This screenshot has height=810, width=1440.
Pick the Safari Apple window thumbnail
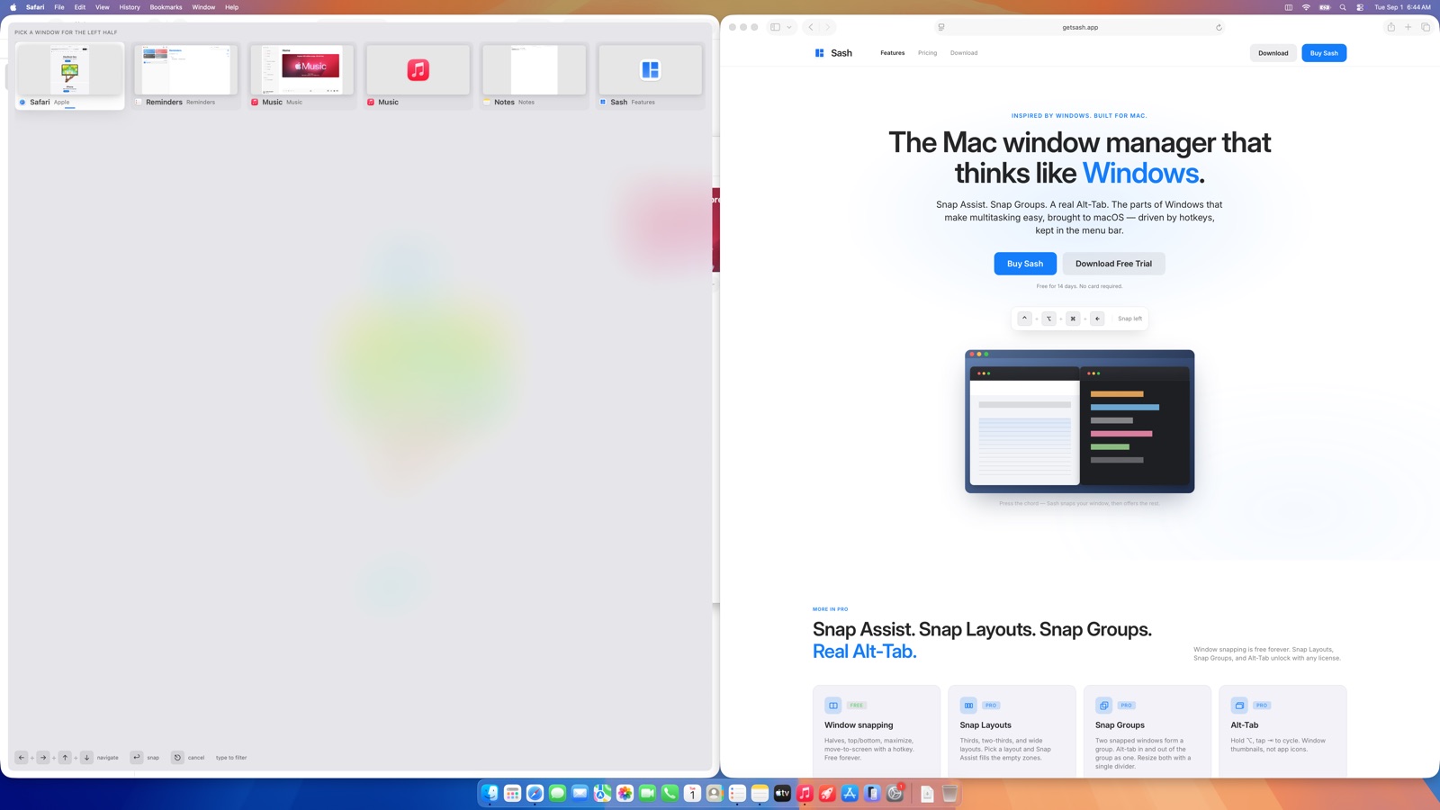(x=69, y=76)
